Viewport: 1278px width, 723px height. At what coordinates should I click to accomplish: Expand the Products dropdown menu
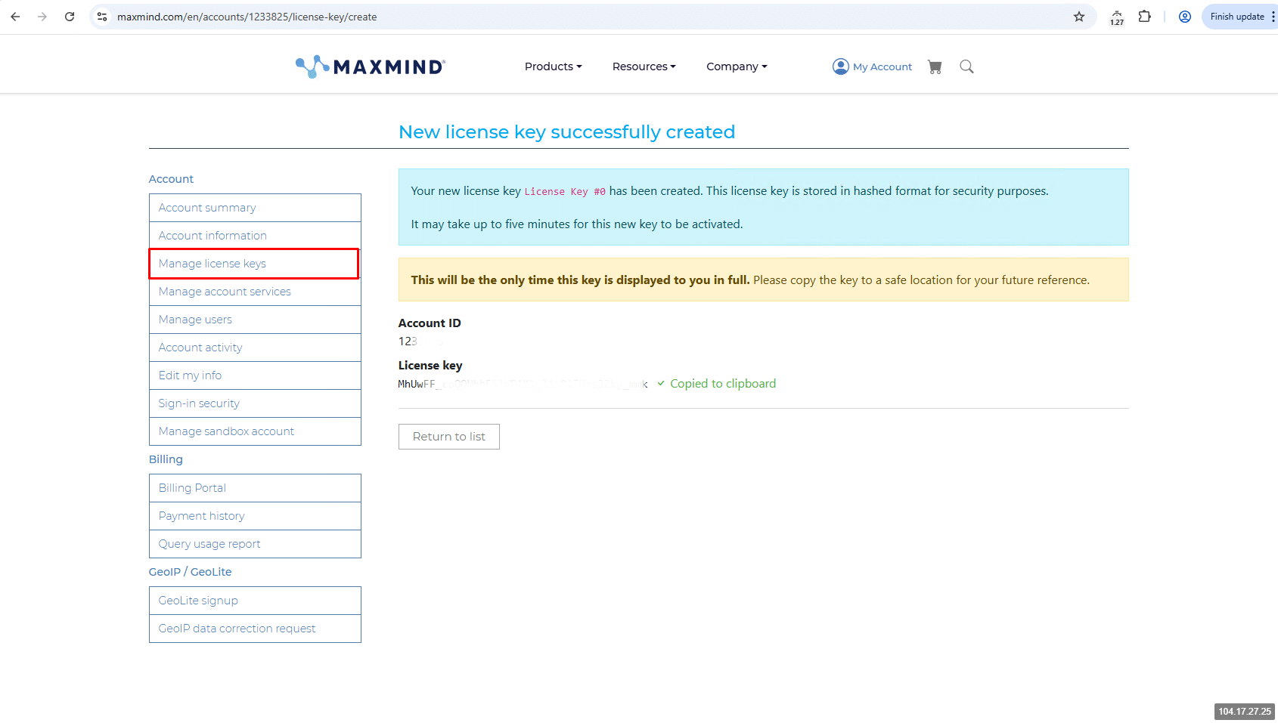(553, 66)
